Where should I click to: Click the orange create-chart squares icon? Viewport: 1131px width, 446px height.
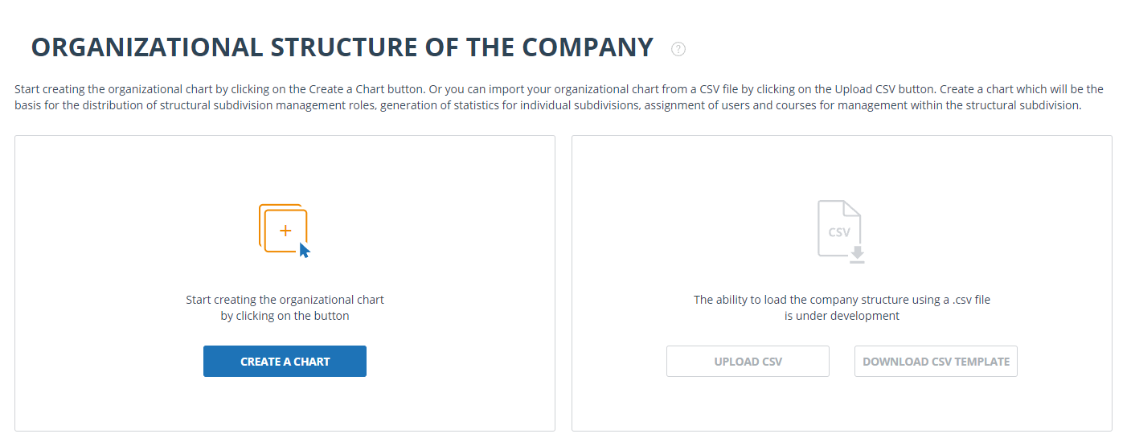tap(284, 229)
